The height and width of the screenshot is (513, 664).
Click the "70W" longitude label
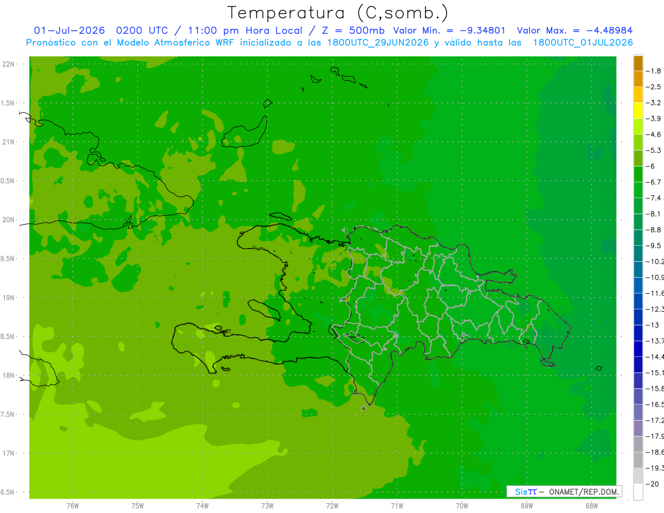461,505
